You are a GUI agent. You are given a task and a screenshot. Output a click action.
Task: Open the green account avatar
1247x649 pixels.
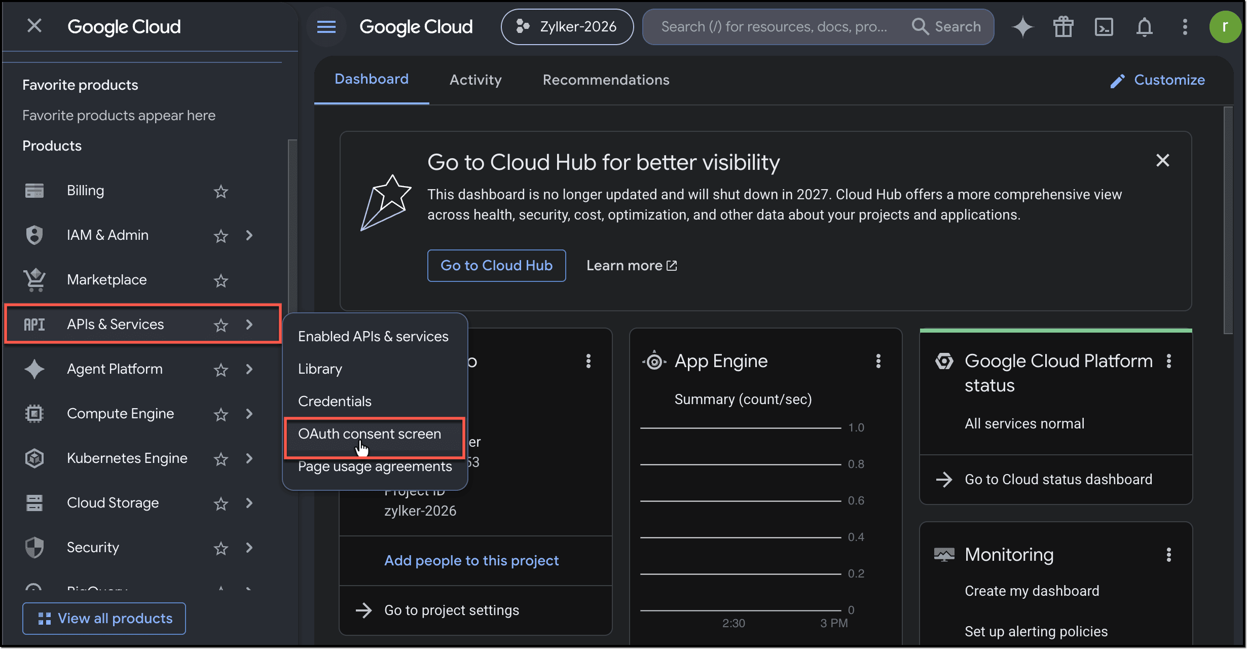[1225, 27]
